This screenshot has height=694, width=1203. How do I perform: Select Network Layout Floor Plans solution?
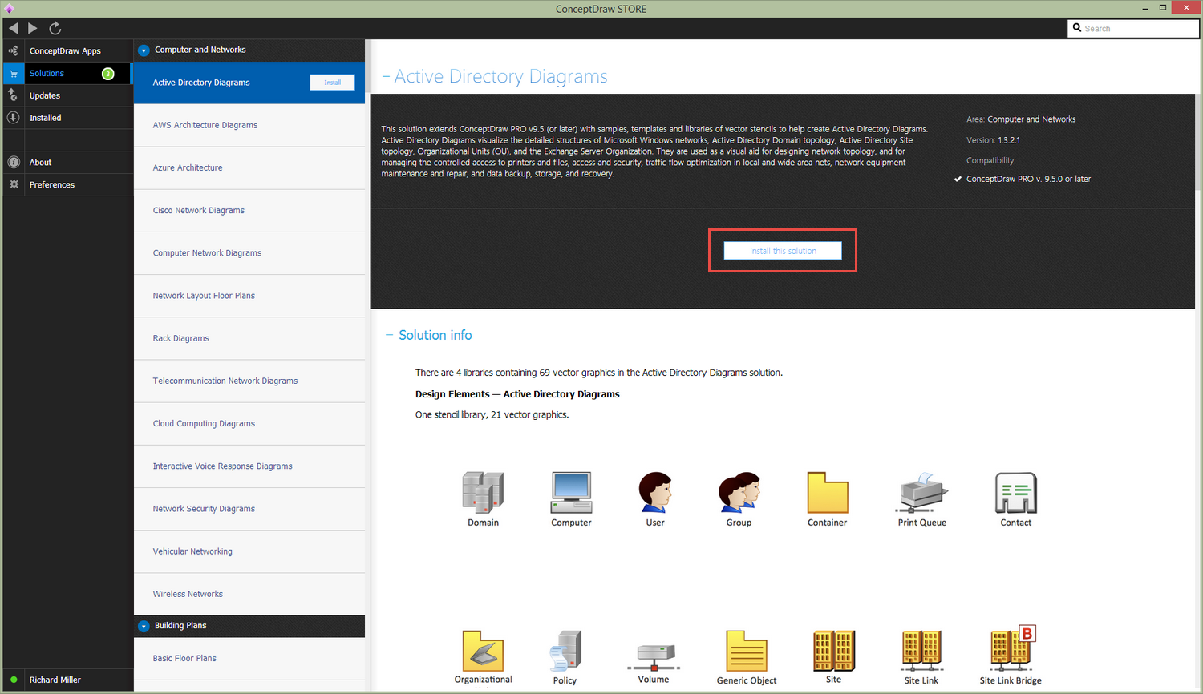coord(249,296)
